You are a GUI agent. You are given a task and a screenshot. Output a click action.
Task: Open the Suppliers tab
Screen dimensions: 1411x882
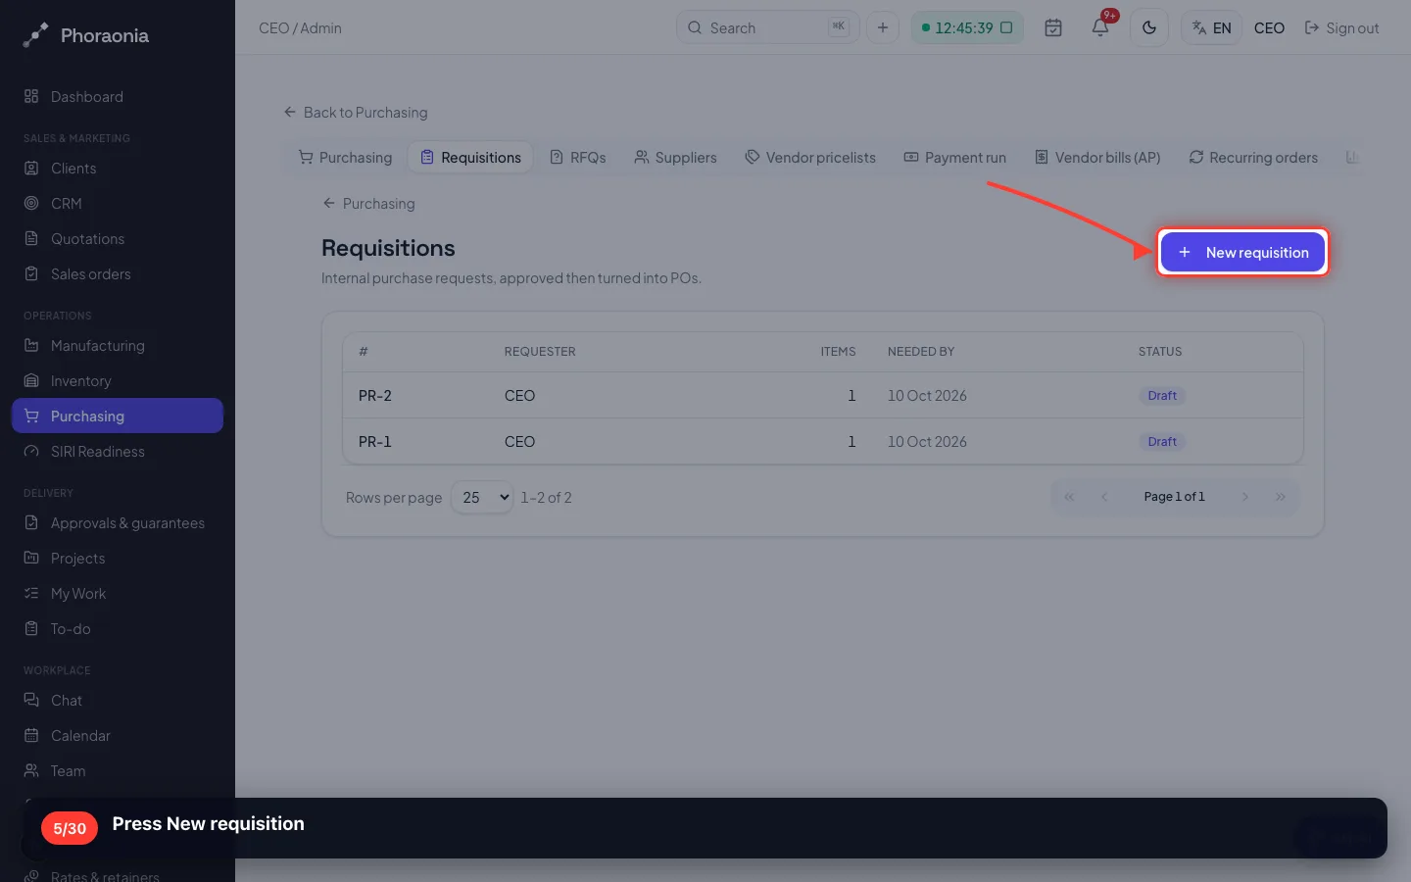pos(675,157)
